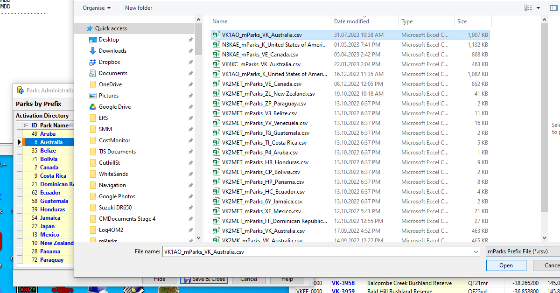Click the Open button
The image size is (560, 293).
506,265
